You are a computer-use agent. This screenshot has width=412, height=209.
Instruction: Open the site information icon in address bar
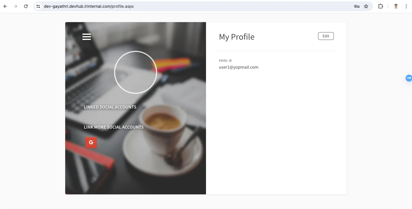point(38,6)
